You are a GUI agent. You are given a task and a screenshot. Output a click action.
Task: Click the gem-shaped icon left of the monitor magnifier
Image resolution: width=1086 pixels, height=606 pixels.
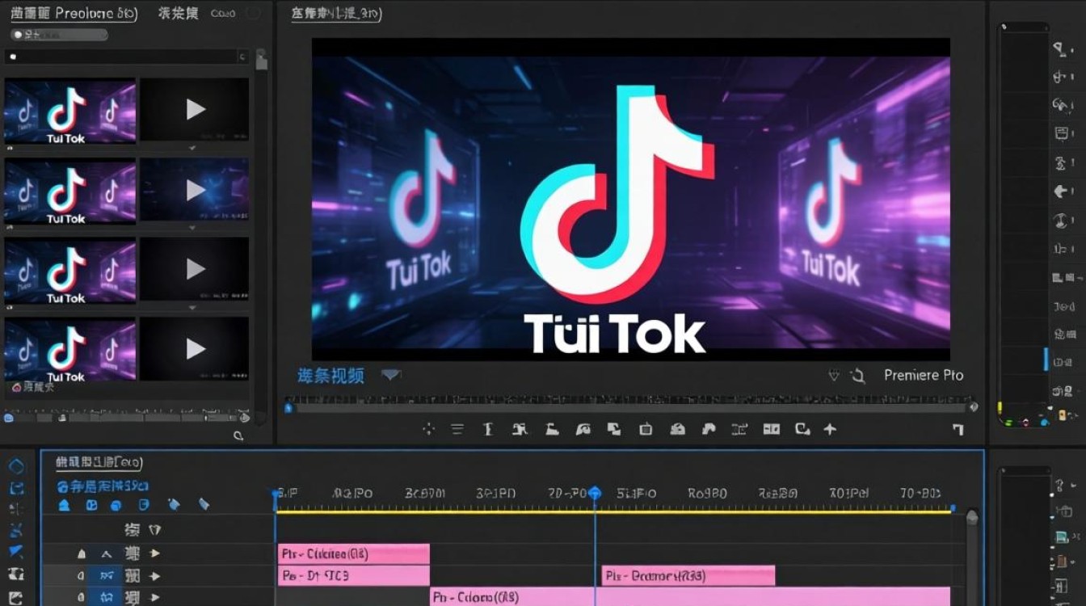click(835, 376)
